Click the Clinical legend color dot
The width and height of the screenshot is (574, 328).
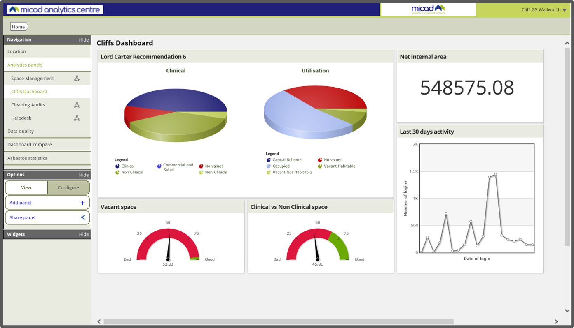click(118, 166)
